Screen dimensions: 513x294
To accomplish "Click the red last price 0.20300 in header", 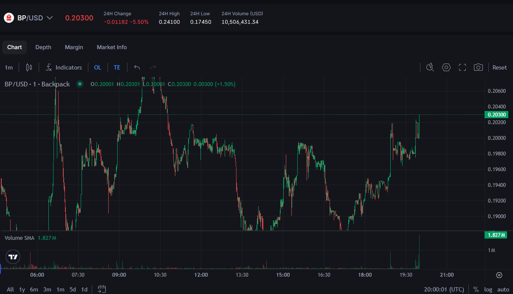I will click(x=79, y=18).
